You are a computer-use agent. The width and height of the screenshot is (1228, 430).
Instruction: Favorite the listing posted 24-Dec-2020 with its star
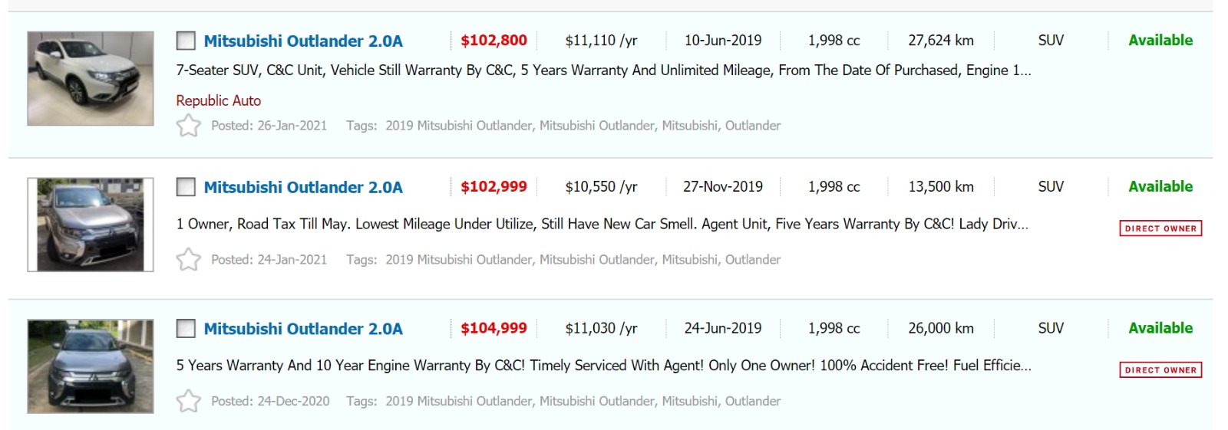(188, 401)
